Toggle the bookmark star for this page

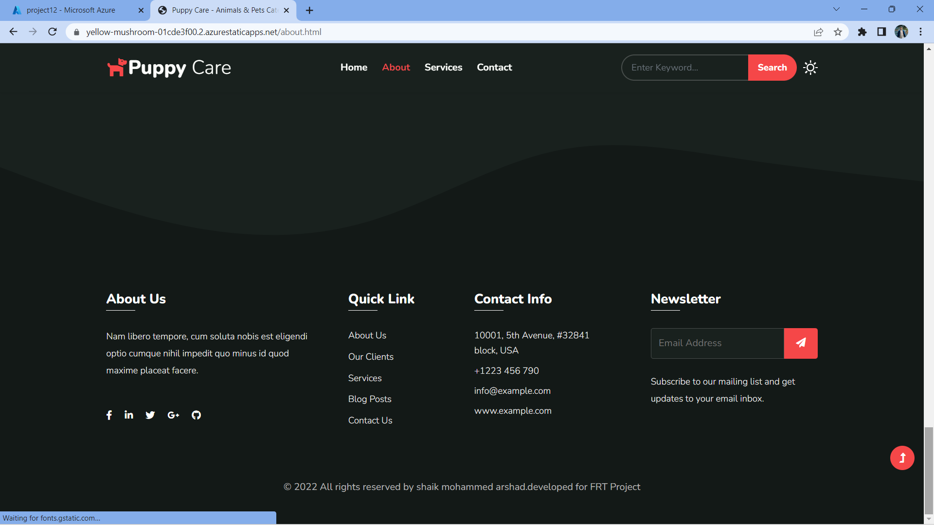tap(838, 32)
